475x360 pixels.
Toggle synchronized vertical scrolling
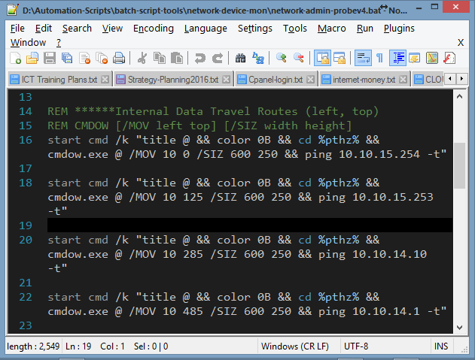(322, 58)
